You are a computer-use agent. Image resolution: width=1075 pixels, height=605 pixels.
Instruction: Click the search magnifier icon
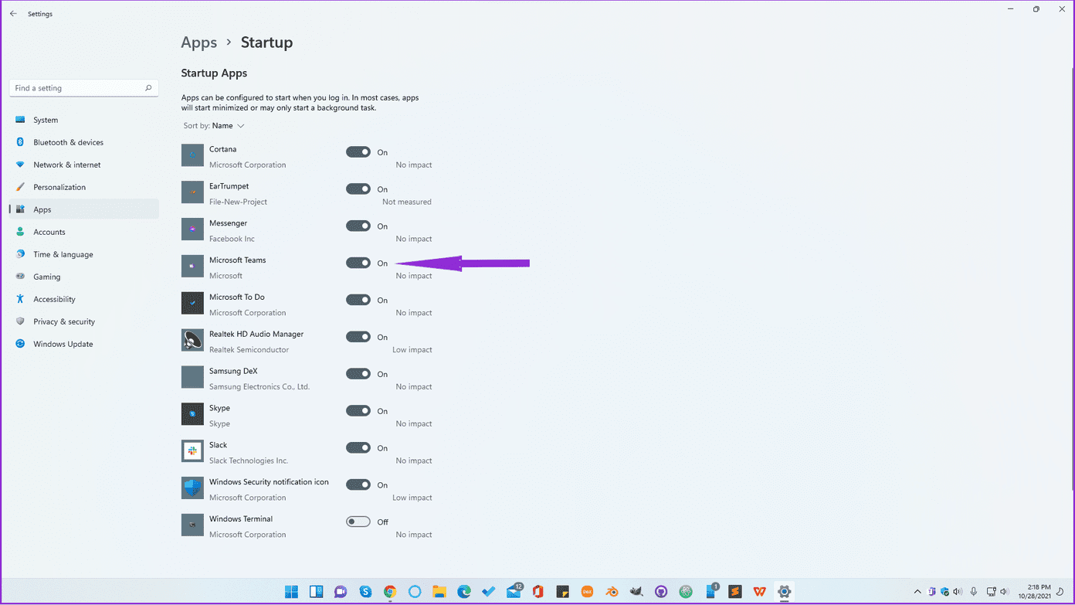[148, 88]
